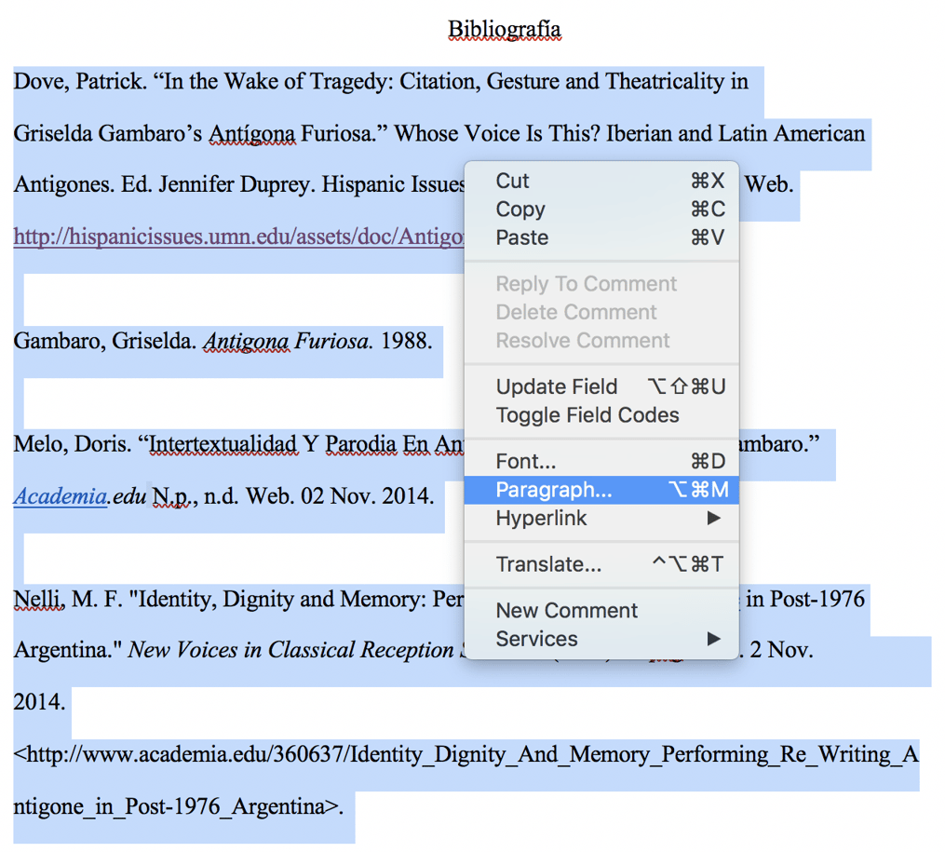Click the Bibliografía title
The width and height of the screenshot is (945, 852).
pyautogui.click(x=505, y=29)
